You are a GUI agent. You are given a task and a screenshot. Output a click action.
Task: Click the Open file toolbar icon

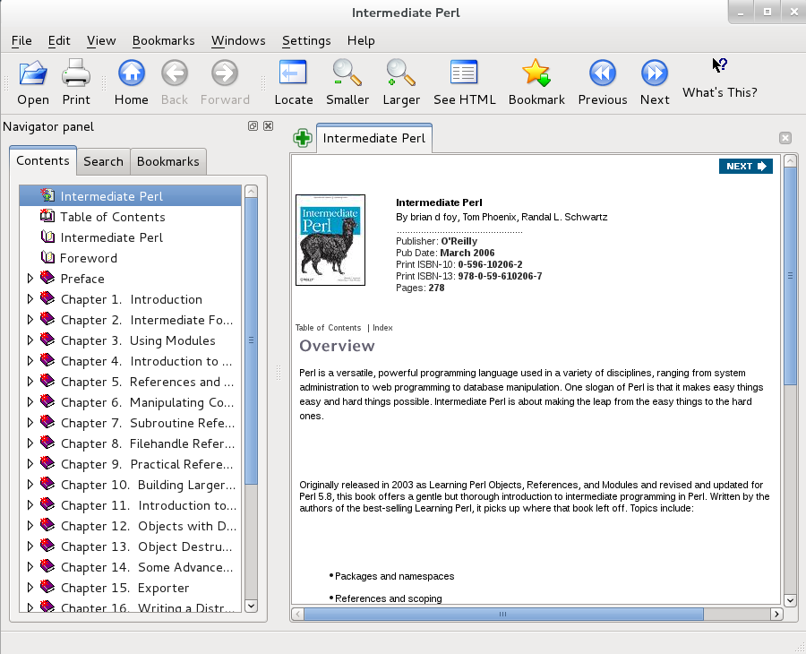pos(33,73)
